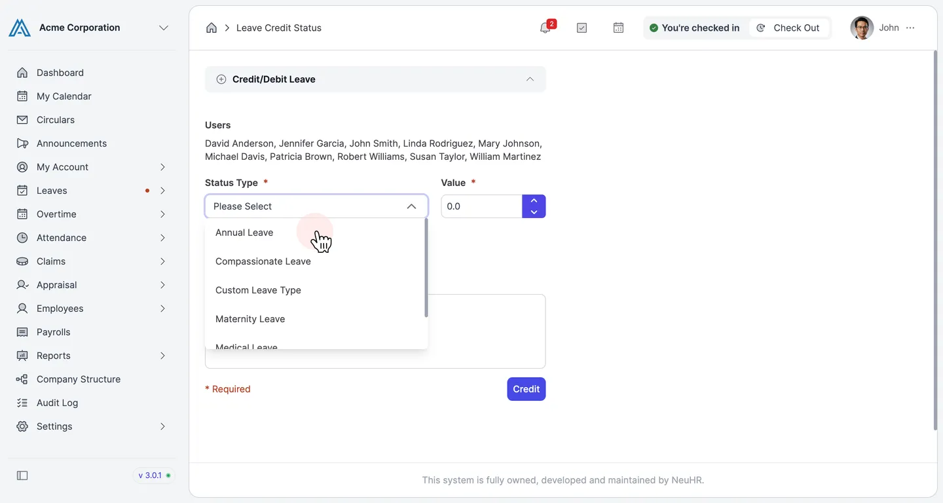
Task: Expand the Employees submenu chevron
Action: [x=162, y=308]
